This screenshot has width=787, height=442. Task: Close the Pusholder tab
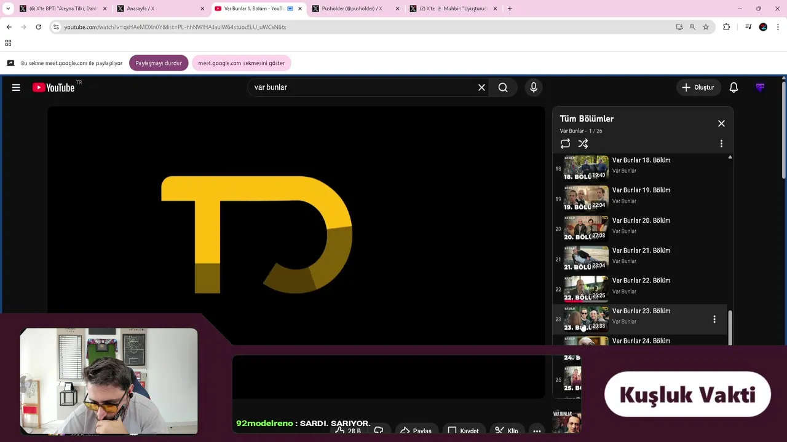point(397,9)
